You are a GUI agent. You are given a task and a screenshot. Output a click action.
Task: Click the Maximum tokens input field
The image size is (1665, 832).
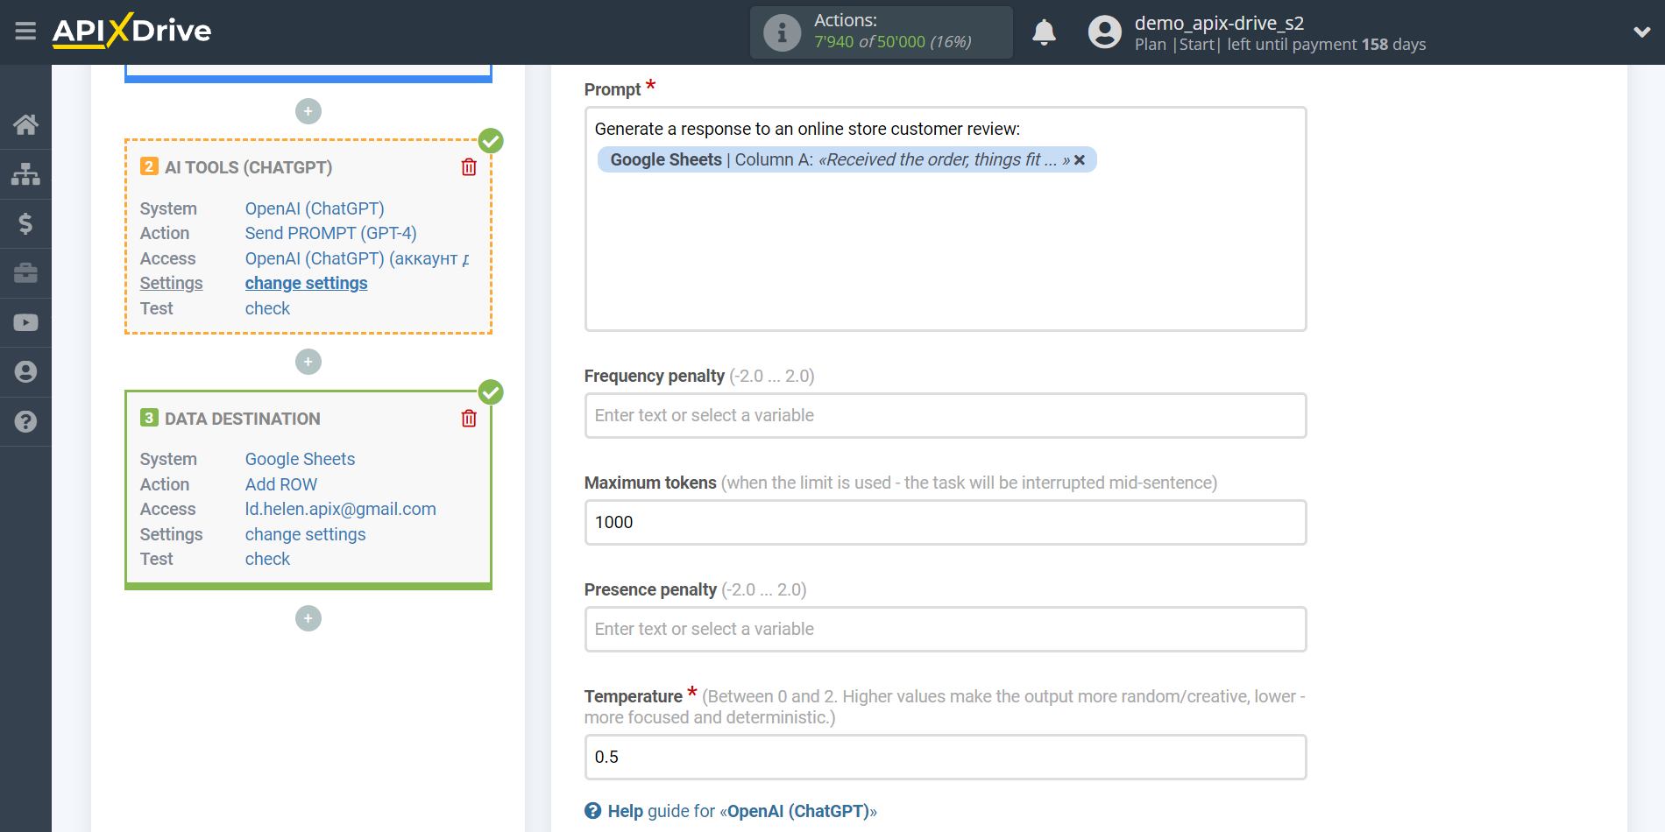click(x=946, y=522)
